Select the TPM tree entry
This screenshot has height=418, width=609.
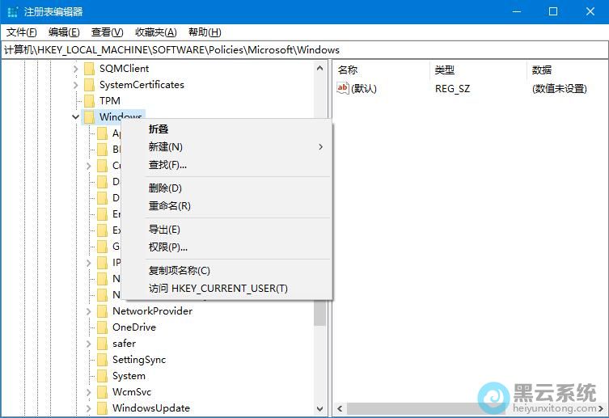click(110, 101)
